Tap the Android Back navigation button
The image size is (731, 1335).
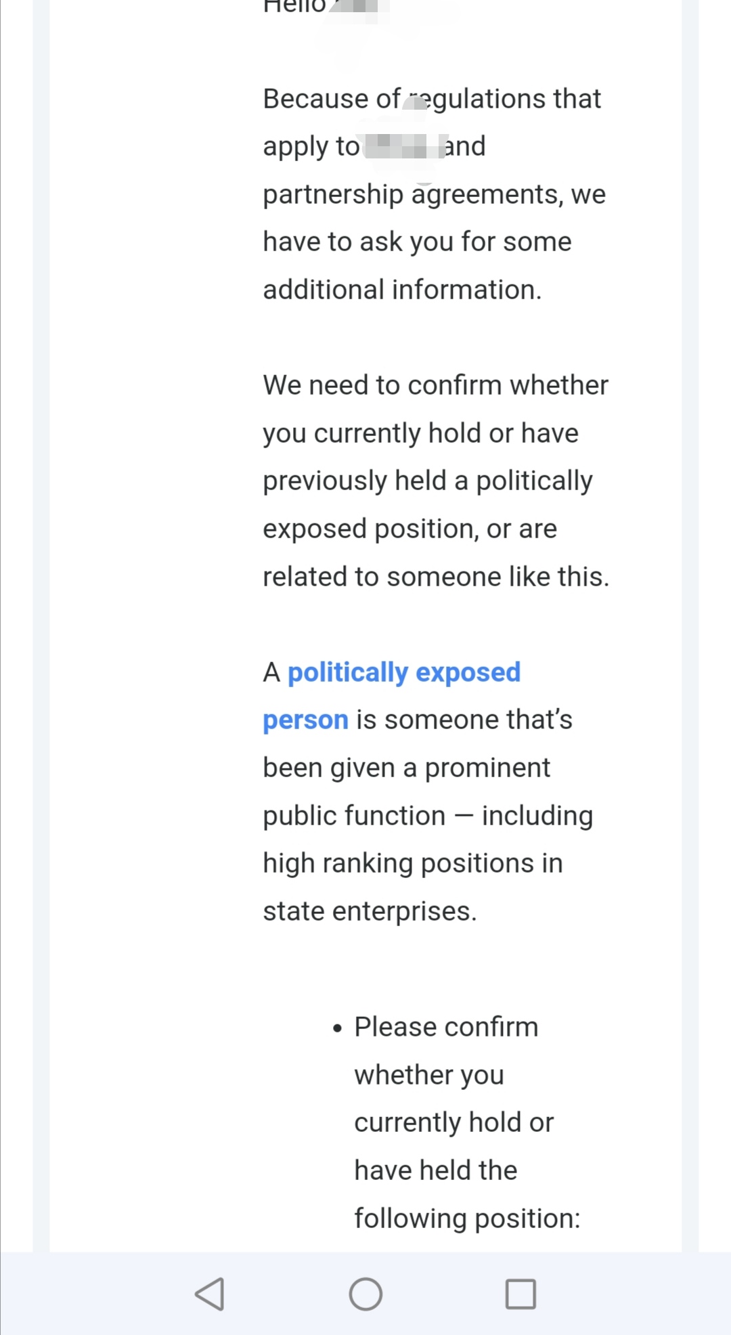[210, 1294]
